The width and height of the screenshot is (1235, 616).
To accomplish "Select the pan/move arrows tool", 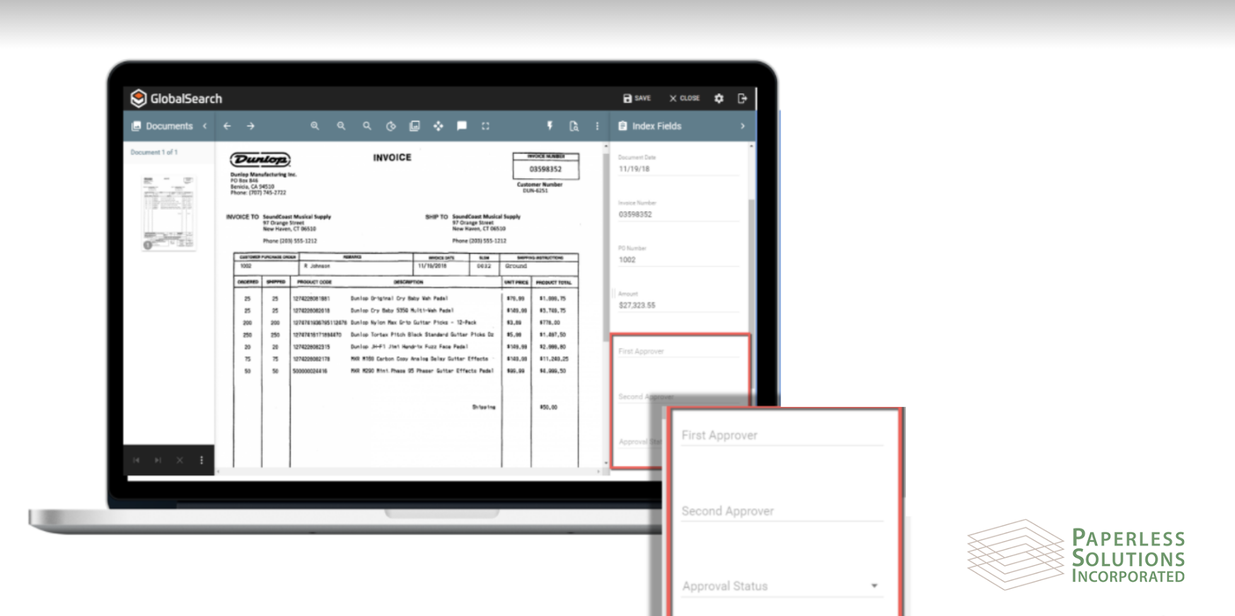I will point(438,126).
